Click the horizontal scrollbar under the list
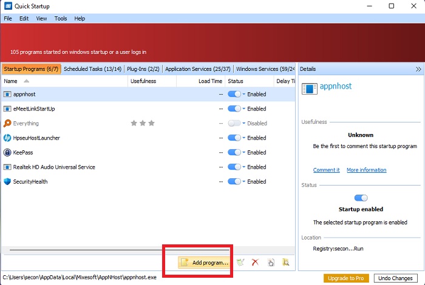 (120, 250)
